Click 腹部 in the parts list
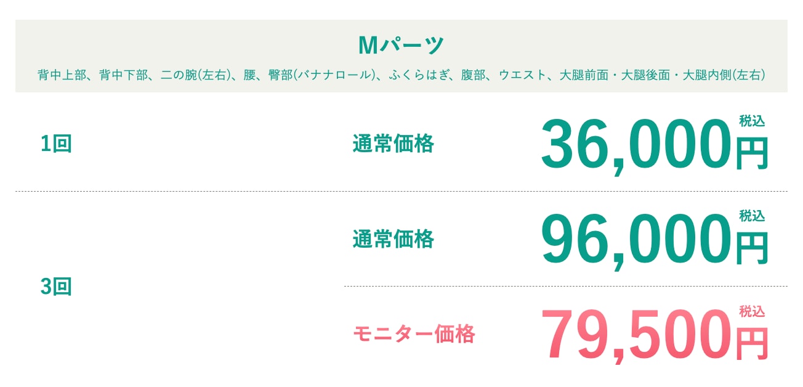803x387 pixels. 474,76
